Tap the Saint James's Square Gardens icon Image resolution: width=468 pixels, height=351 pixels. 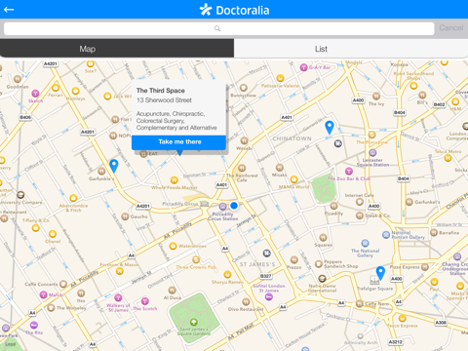(x=194, y=322)
